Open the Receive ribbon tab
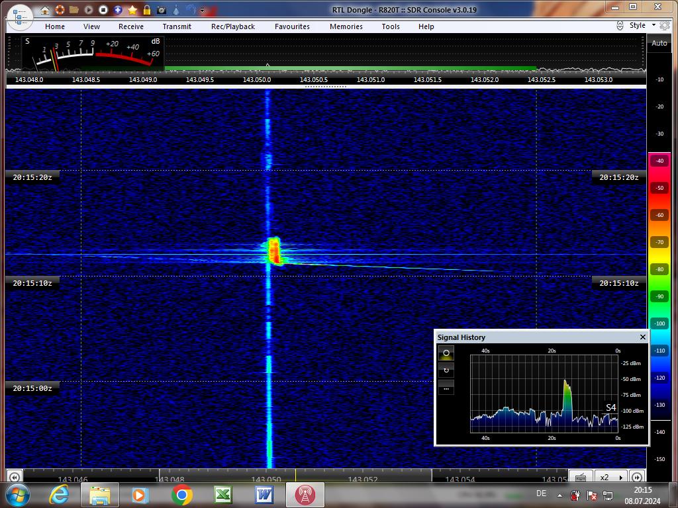 (x=131, y=26)
